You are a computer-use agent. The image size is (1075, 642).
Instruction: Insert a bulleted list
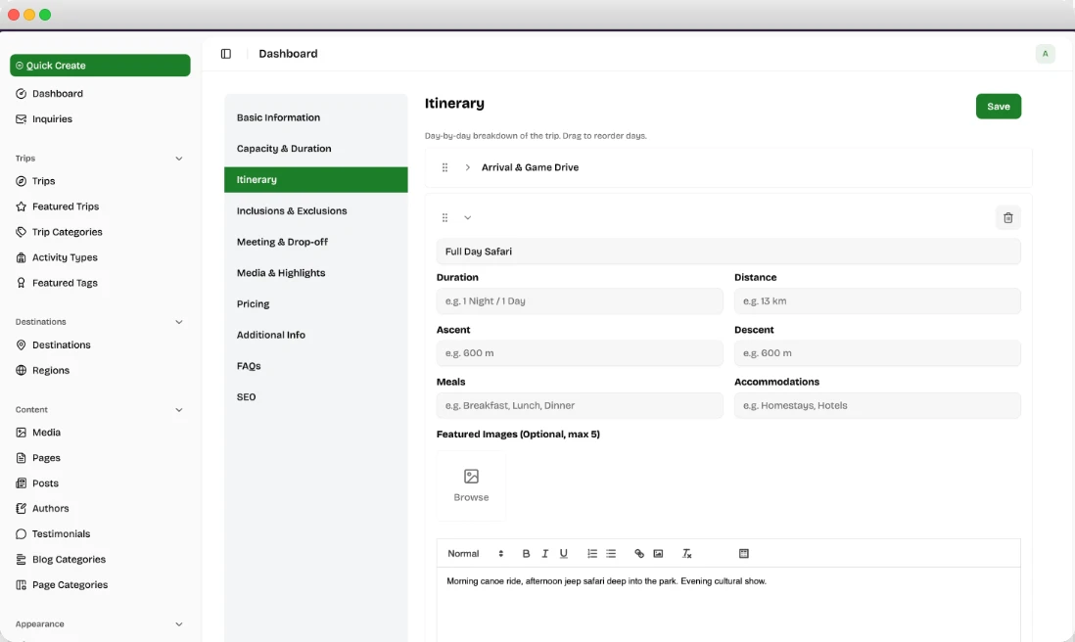tap(611, 554)
